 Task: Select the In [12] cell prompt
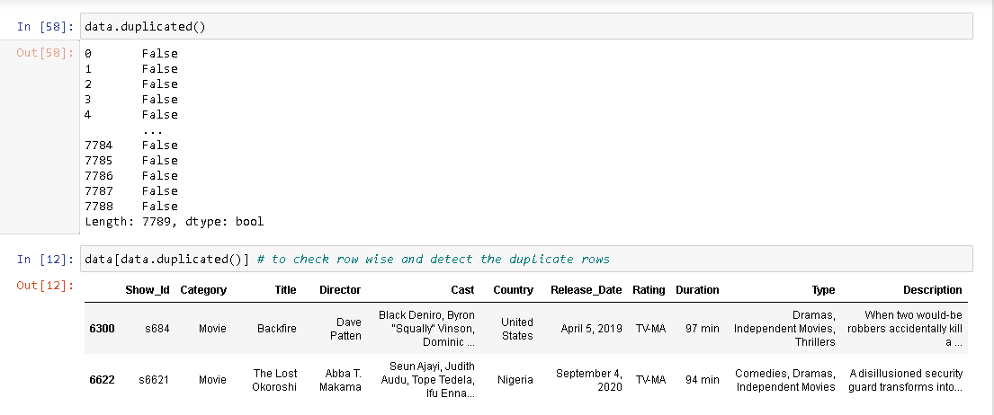(46, 260)
